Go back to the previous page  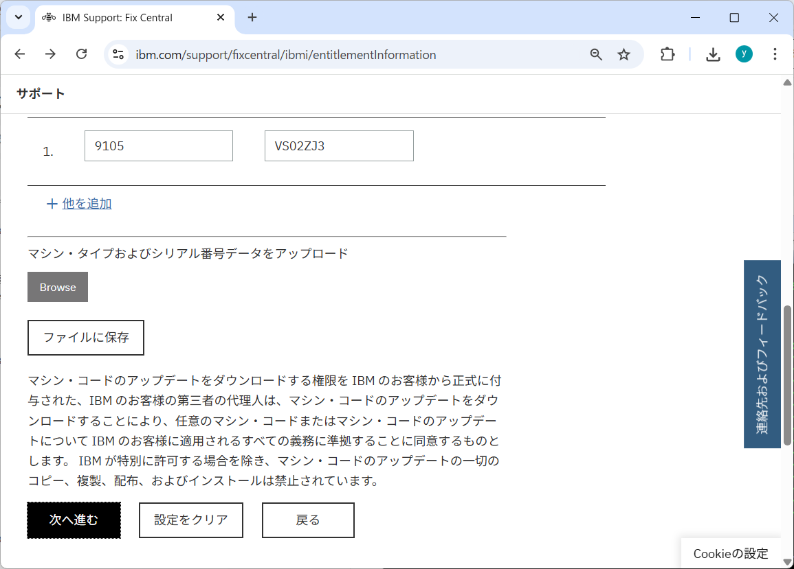click(x=20, y=54)
